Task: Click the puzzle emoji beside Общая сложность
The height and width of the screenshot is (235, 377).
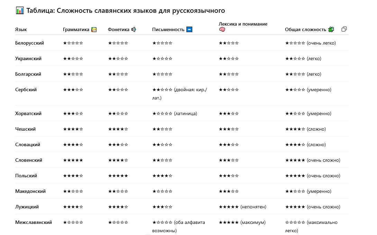Action: (x=331, y=29)
